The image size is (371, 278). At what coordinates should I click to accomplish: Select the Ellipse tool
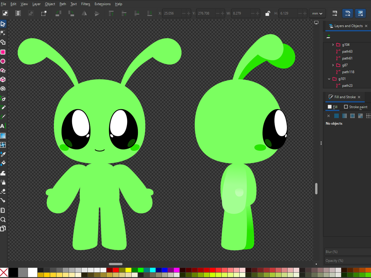(3, 61)
